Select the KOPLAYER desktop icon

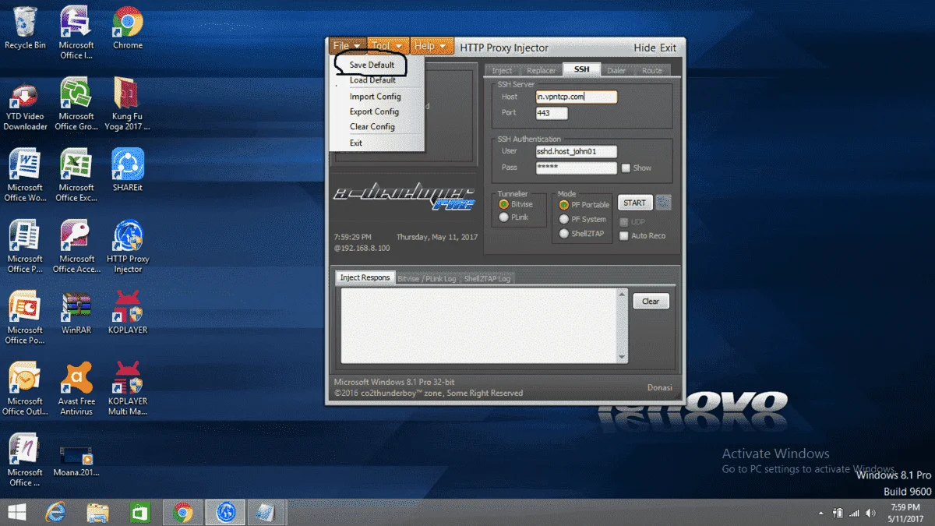point(128,312)
